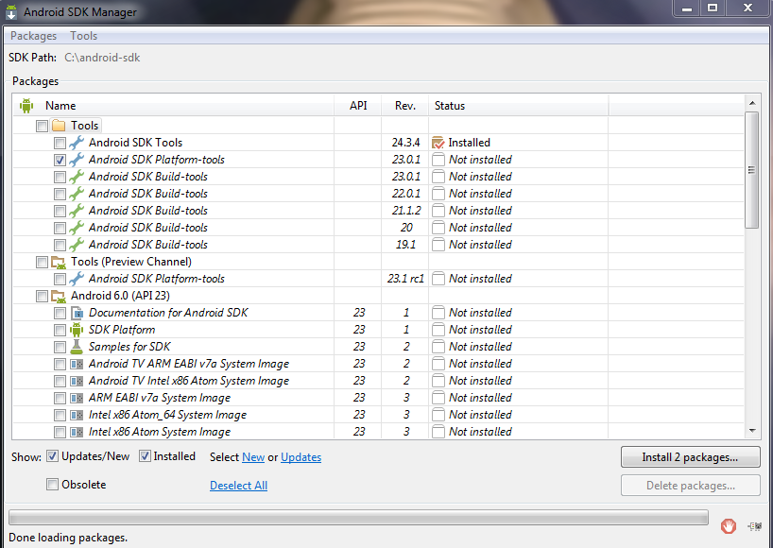Click the Android TV Intel x86 Atom image icon
Screen dimensions: 773x548
[x=77, y=381]
